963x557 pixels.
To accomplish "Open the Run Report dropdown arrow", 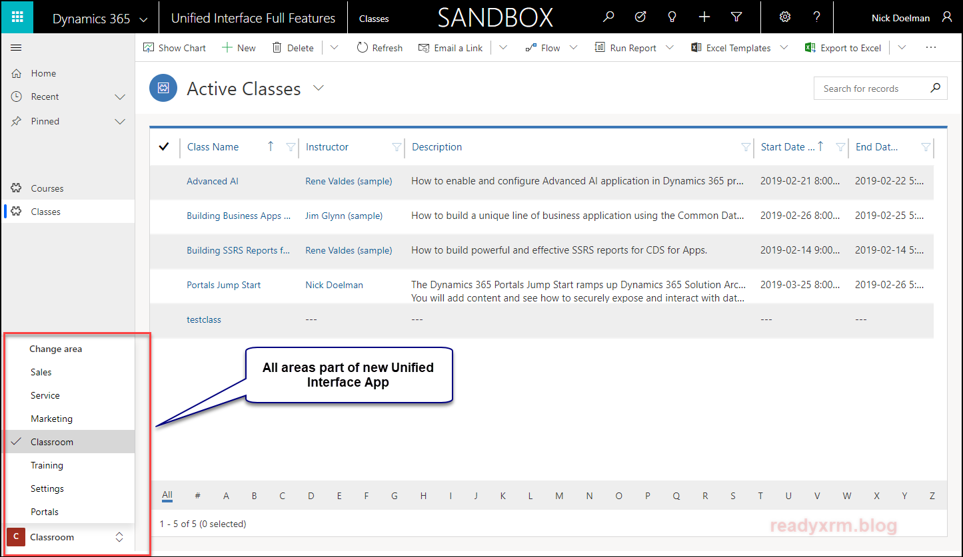I will tap(670, 48).
